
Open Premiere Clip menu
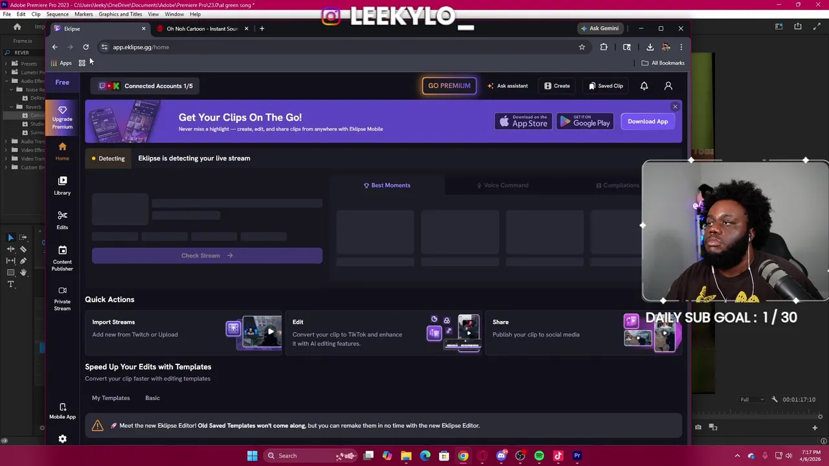pyautogui.click(x=36, y=14)
